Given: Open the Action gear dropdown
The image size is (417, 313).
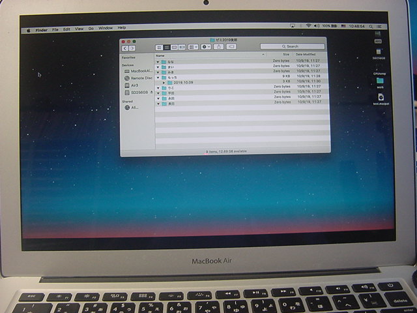Looking at the screenshot, I should point(206,47).
